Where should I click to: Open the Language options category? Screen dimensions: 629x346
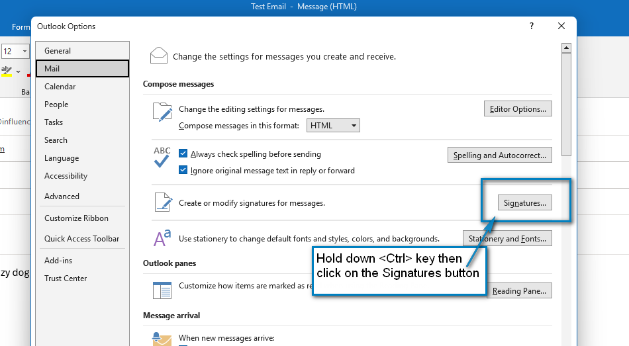point(82,158)
